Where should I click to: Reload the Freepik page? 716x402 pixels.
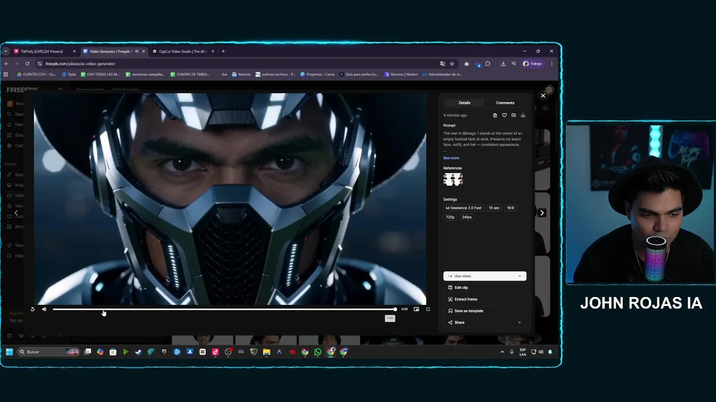(x=27, y=64)
